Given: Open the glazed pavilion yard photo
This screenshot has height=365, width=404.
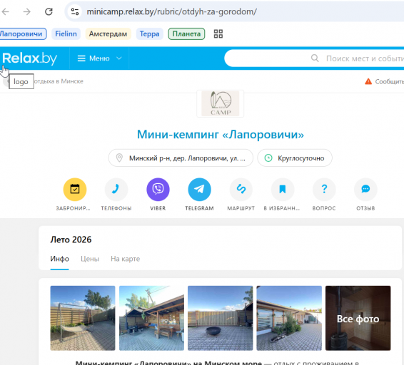Looking at the screenshot, I should pos(289,318).
